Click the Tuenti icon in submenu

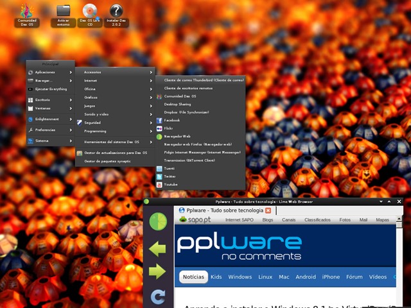[x=159, y=169]
